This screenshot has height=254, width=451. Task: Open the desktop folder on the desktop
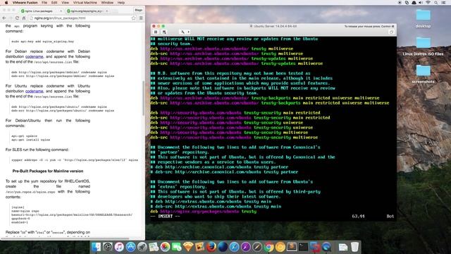(x=423, y=18)
